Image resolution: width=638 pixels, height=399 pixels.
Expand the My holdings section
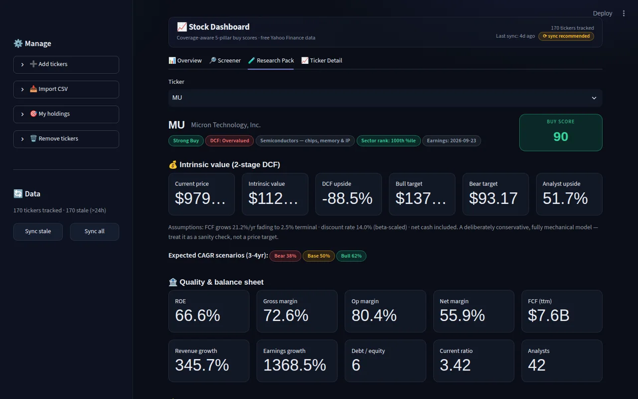pos(66,114)
